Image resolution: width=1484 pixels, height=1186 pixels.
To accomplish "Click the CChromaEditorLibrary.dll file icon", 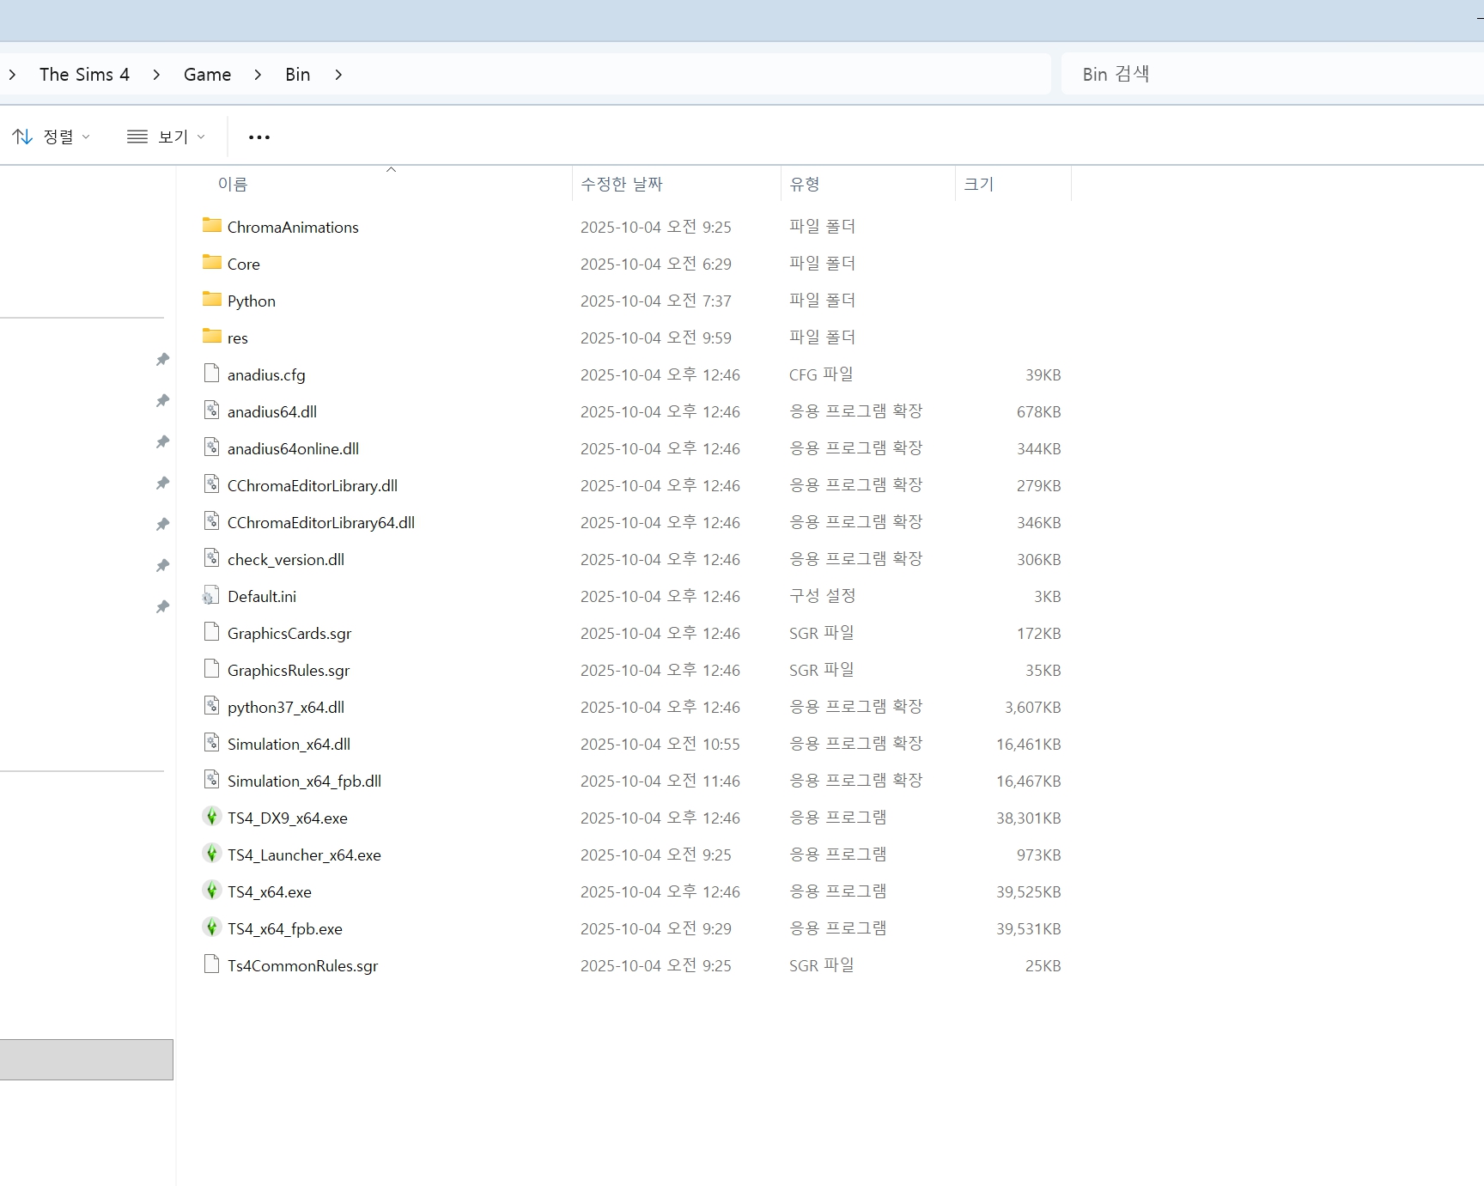I will tap(211, 484).
